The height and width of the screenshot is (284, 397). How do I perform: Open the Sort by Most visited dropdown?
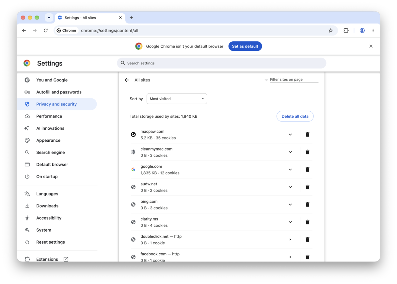tap(177, 99)
